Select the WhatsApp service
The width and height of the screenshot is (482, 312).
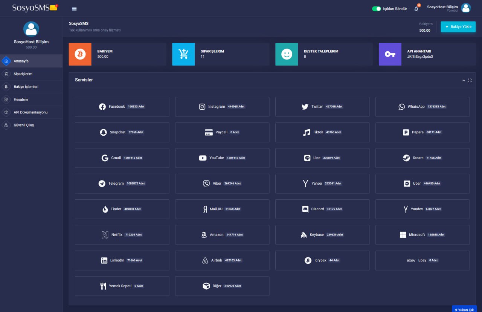(423, 107)
